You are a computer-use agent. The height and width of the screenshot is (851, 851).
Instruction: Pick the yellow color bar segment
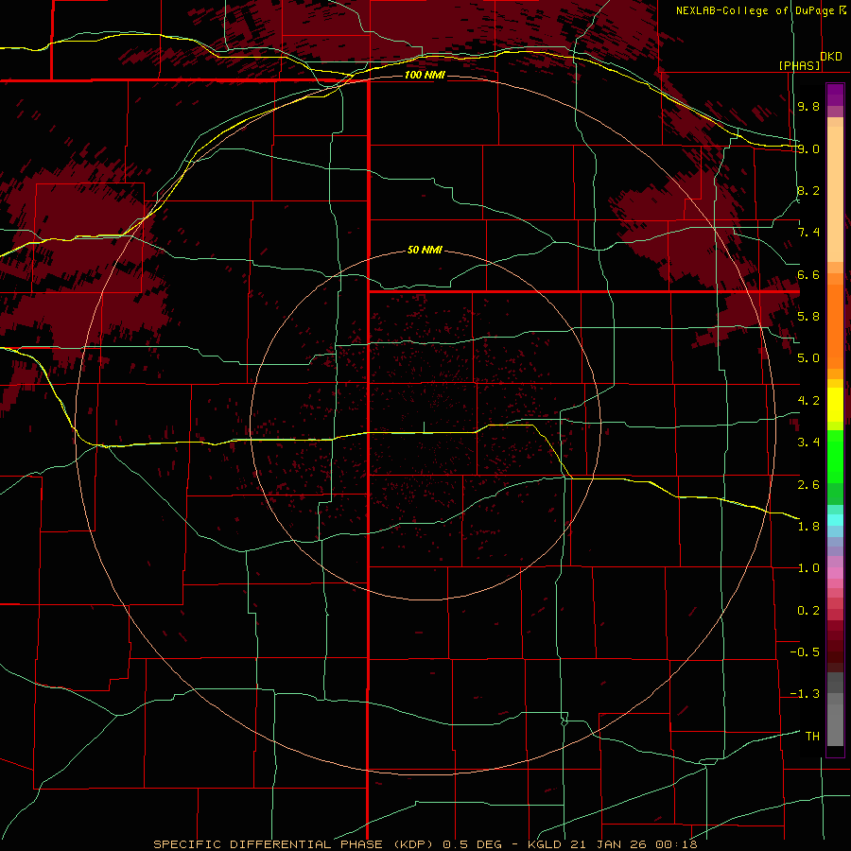point(835,405)
